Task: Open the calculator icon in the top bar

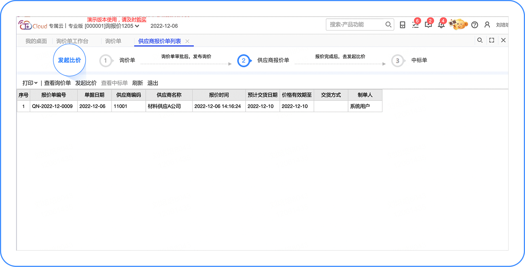Action: tap(402, 25)
